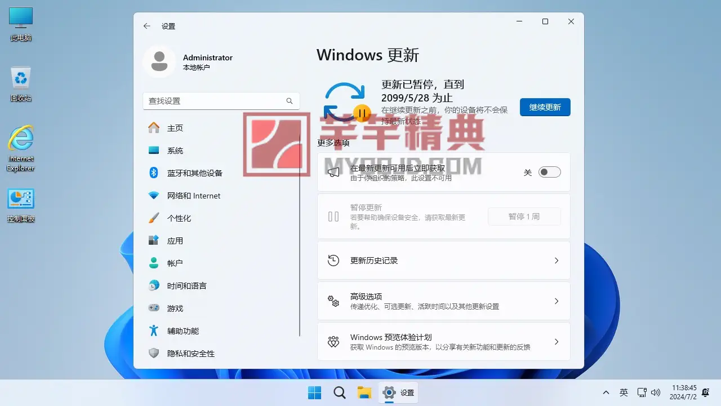Click the Bluetooth and other devices icon

click(154, 173)
